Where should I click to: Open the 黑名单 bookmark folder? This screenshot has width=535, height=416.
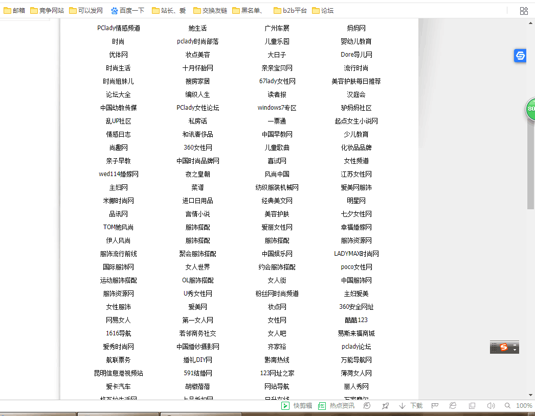coord(248,11)
